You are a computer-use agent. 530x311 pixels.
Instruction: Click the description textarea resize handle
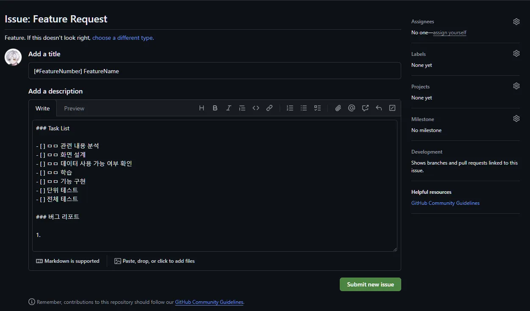click(x=394, y=249)
